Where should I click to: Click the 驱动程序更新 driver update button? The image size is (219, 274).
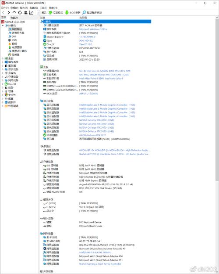(92, 13)
